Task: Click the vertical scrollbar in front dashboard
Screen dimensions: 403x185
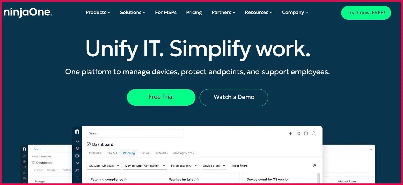Action: (x=319, y=179)
